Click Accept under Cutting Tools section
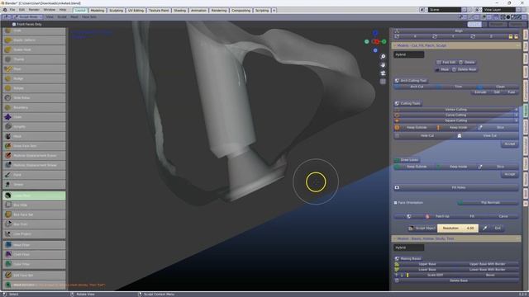Viewport: 529px width, 297px height. coord(510,144)
